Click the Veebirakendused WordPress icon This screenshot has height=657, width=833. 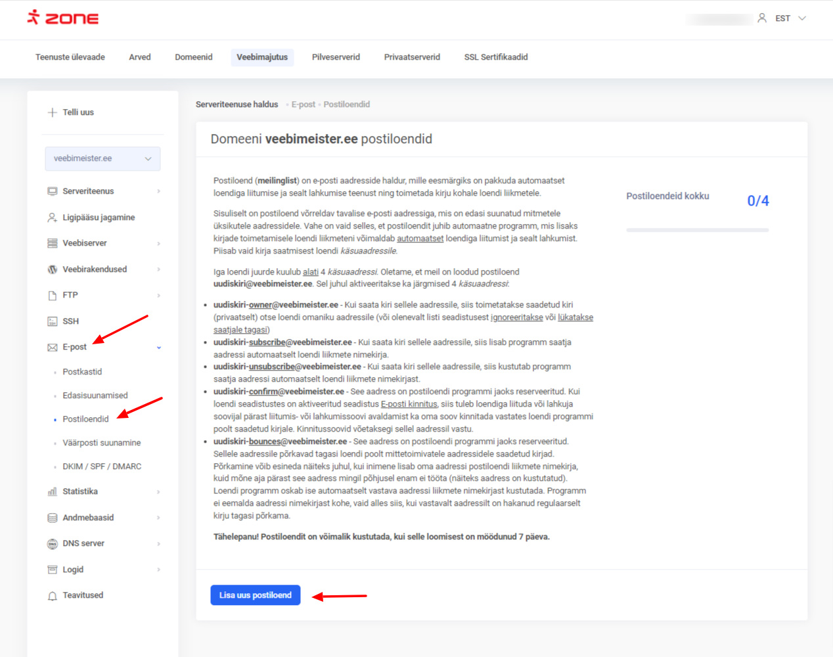coord(53,269)
